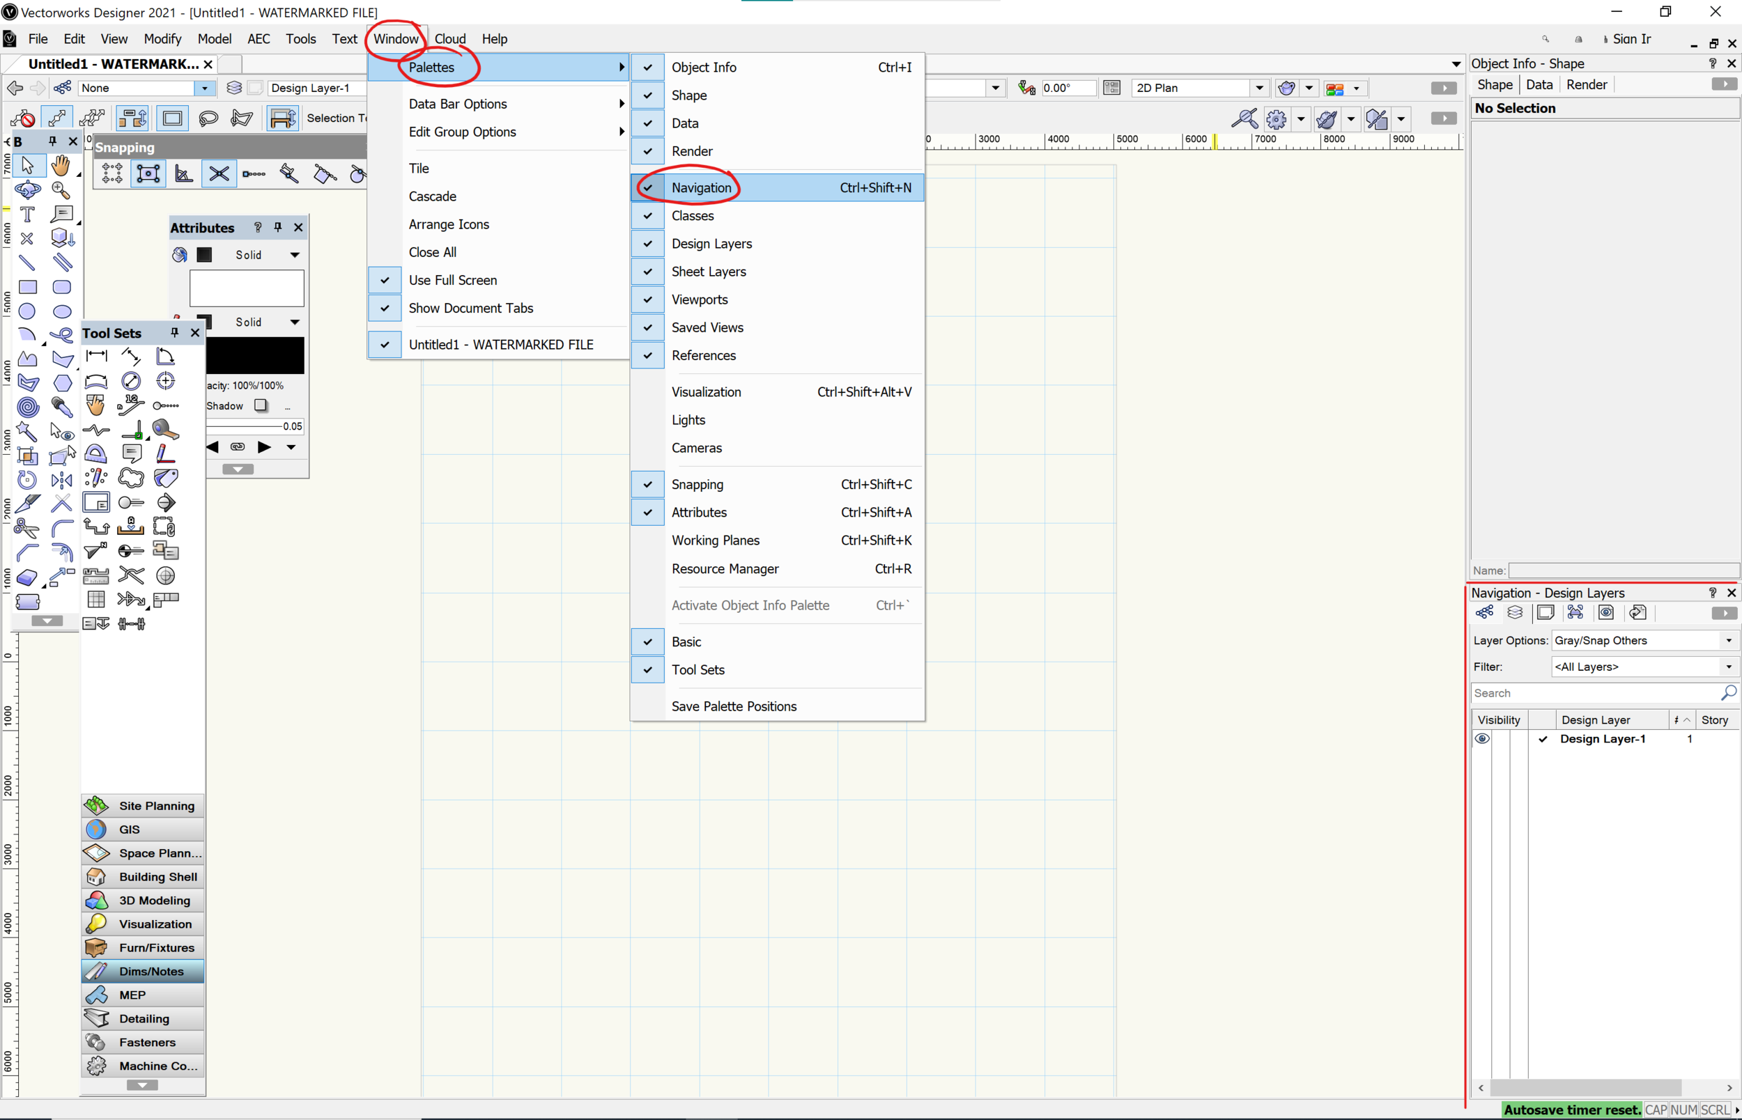Select the linear Dimension tool in Tool Sets
The height and width of the screenshot is (1120, 1742).
96,357
